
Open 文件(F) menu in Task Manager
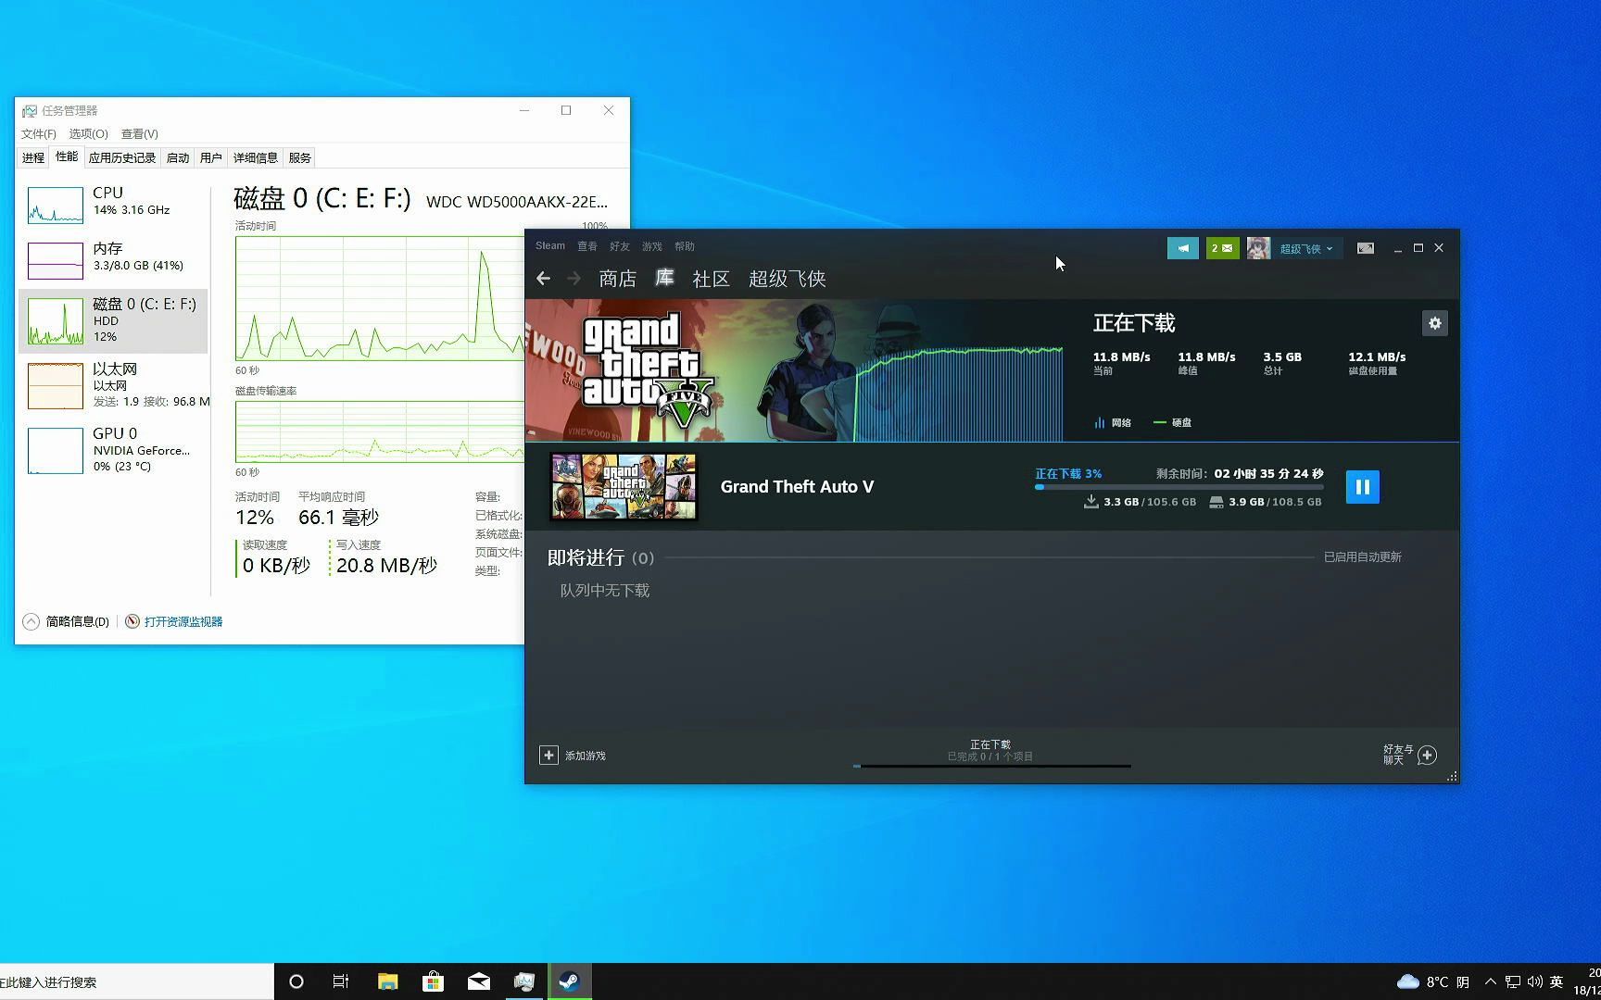pos(39,133)
